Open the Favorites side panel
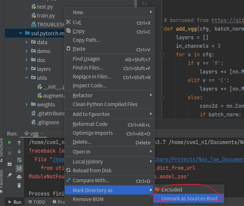Viewport: 244px width, 206px height. [2, 181]
